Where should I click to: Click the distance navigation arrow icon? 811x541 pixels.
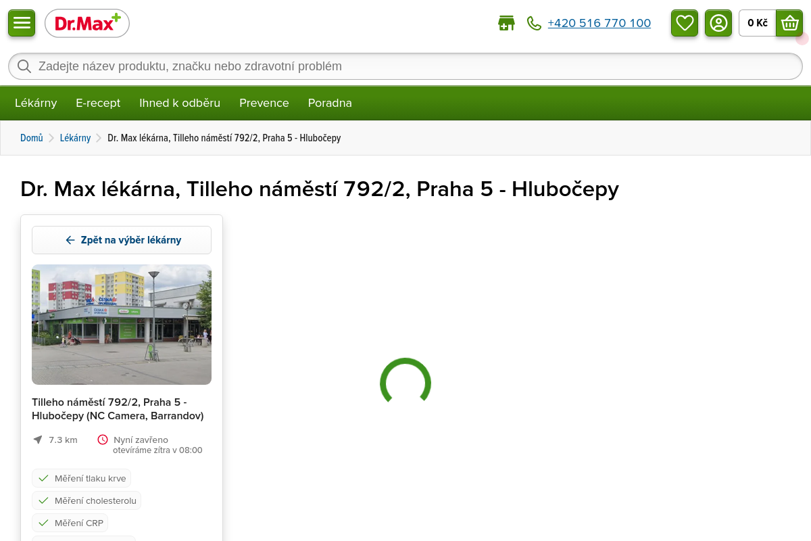point(38,440)
